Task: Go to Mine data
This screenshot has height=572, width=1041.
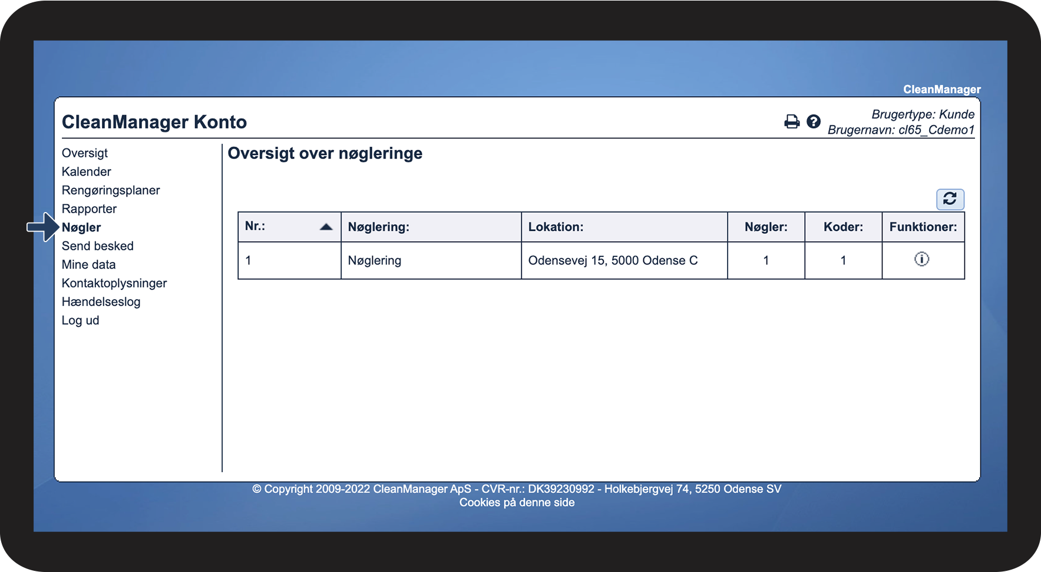Action: [x=89, y=264]
